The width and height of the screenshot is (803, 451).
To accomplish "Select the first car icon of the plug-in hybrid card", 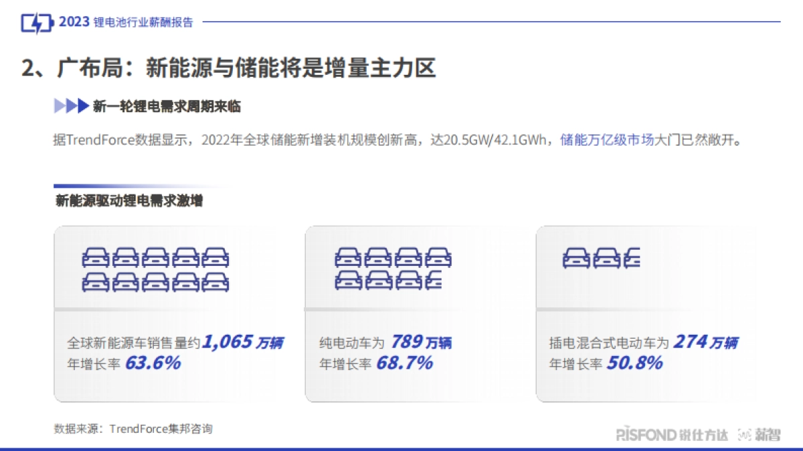I will pos(577,258).
